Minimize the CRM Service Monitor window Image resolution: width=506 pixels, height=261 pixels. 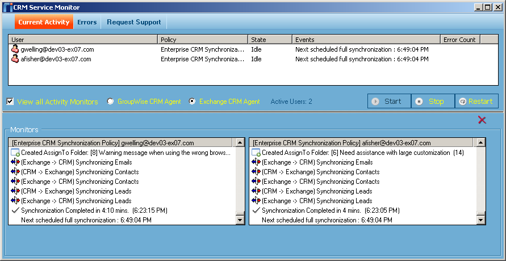pyautogui.click(x=479, y=7)
